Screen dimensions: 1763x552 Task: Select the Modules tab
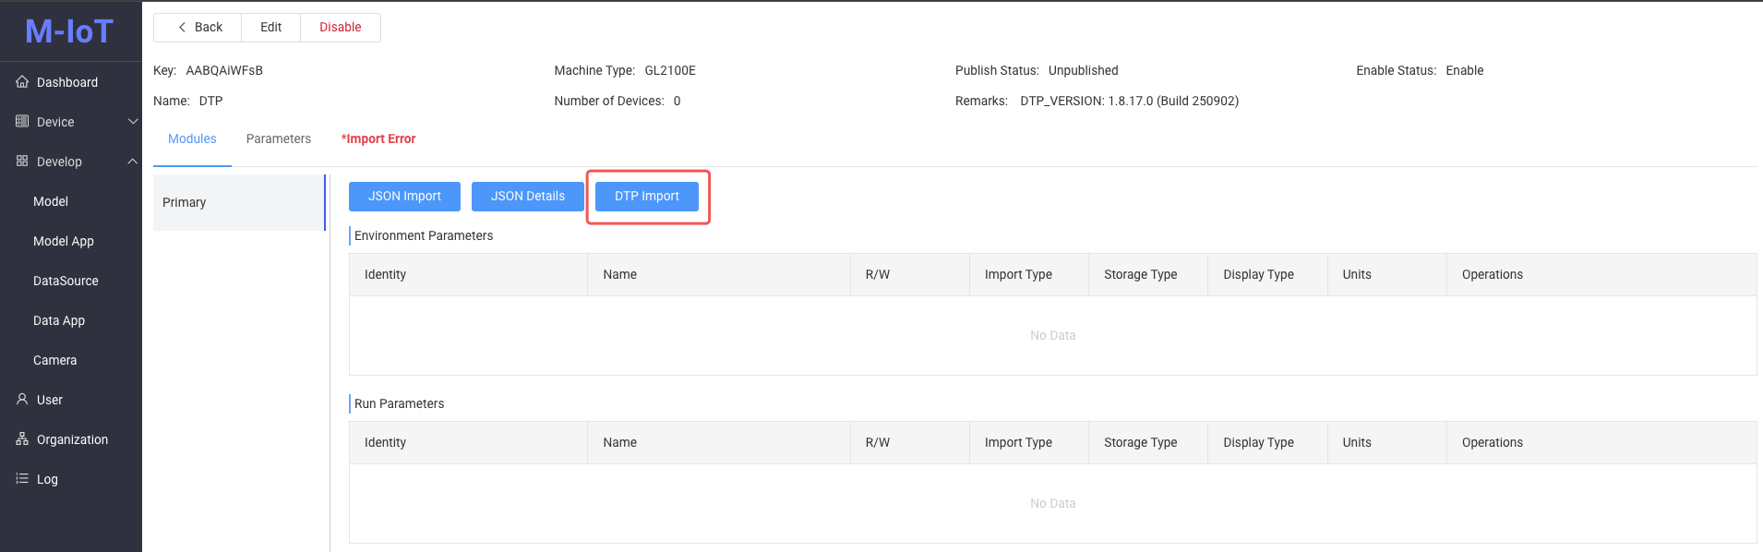192,139
